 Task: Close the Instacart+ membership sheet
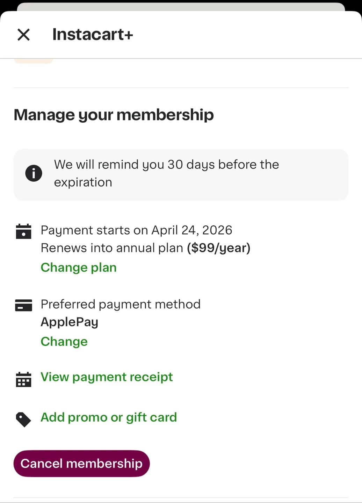[24, 35]
